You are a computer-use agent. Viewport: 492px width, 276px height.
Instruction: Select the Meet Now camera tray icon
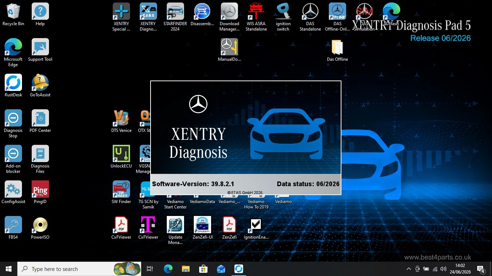[x=417, y=269]
